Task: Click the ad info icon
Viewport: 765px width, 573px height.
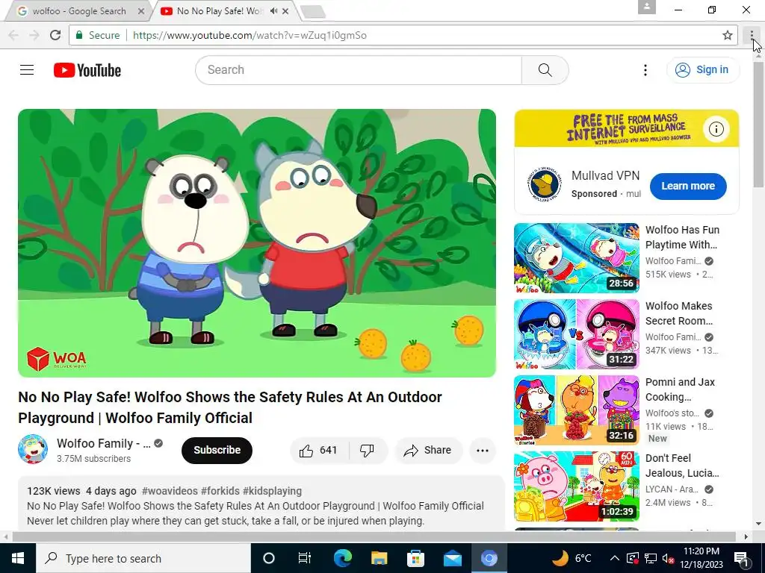Action: point(716,129)
